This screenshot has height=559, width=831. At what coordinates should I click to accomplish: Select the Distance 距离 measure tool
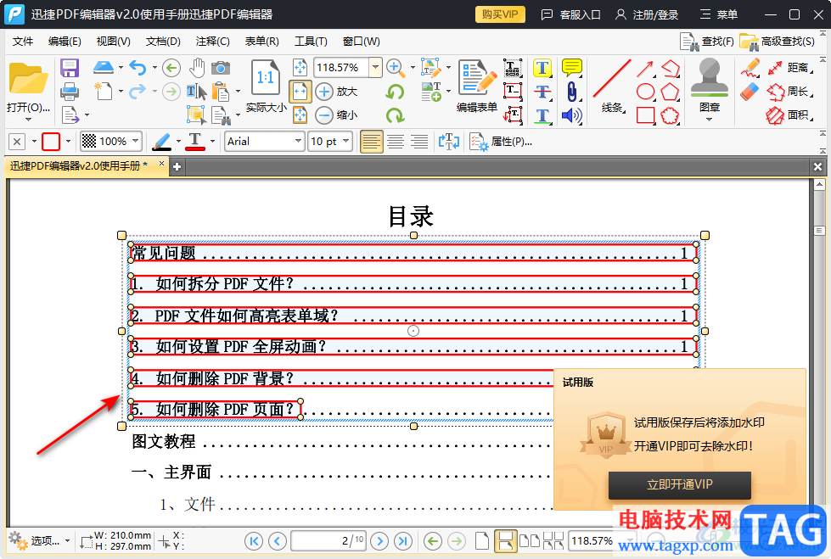[x=789, y=68]
